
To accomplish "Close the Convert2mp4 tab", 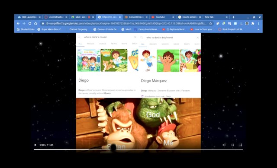I will point(146,17).
